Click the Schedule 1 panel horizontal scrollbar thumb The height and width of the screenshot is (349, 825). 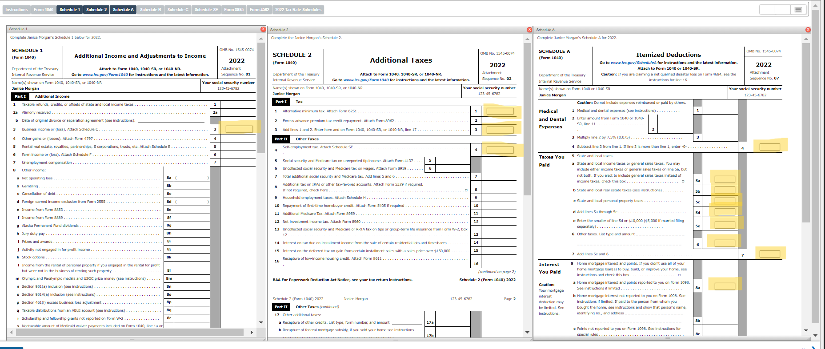(x=129, y=332)
